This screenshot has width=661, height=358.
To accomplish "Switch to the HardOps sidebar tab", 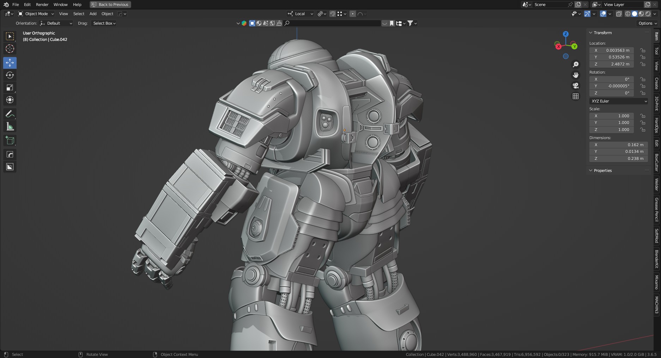I will (656, 125).
